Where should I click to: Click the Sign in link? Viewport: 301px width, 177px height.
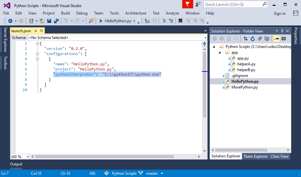point(279,13)
